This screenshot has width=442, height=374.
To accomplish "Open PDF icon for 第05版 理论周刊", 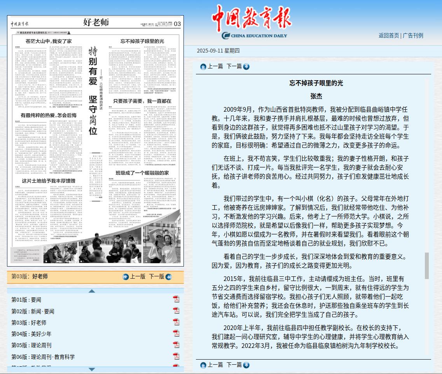I will tap(176, 345).
